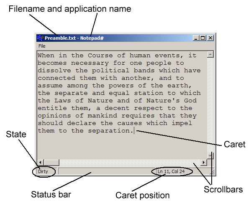The height and width of the screenshot is (209, 251).
Task: Minimize the Notepad# window
Action: point(196,38)
